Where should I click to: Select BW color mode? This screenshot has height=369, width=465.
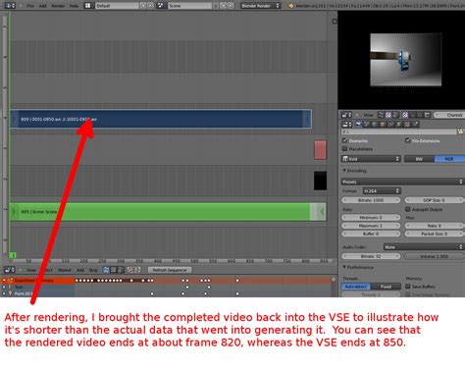pos(419,159)
